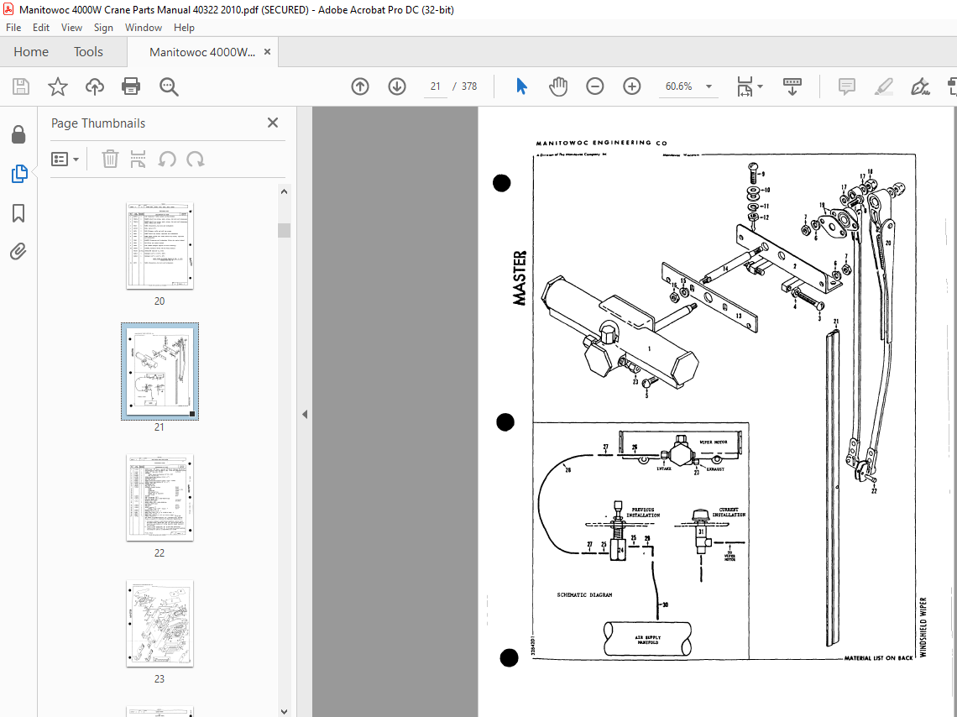Click the page number field showing 21
The width and height of the screenshot is (957, 717).
pos(435,86)
